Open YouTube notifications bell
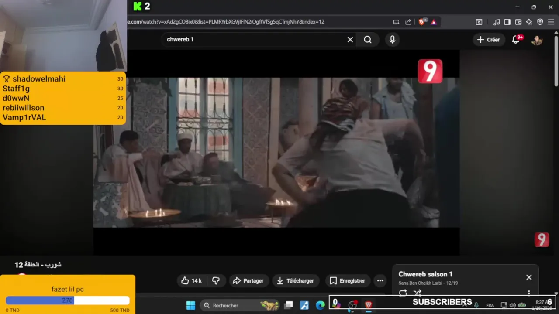Screen dimensions: 559x314 516,40
